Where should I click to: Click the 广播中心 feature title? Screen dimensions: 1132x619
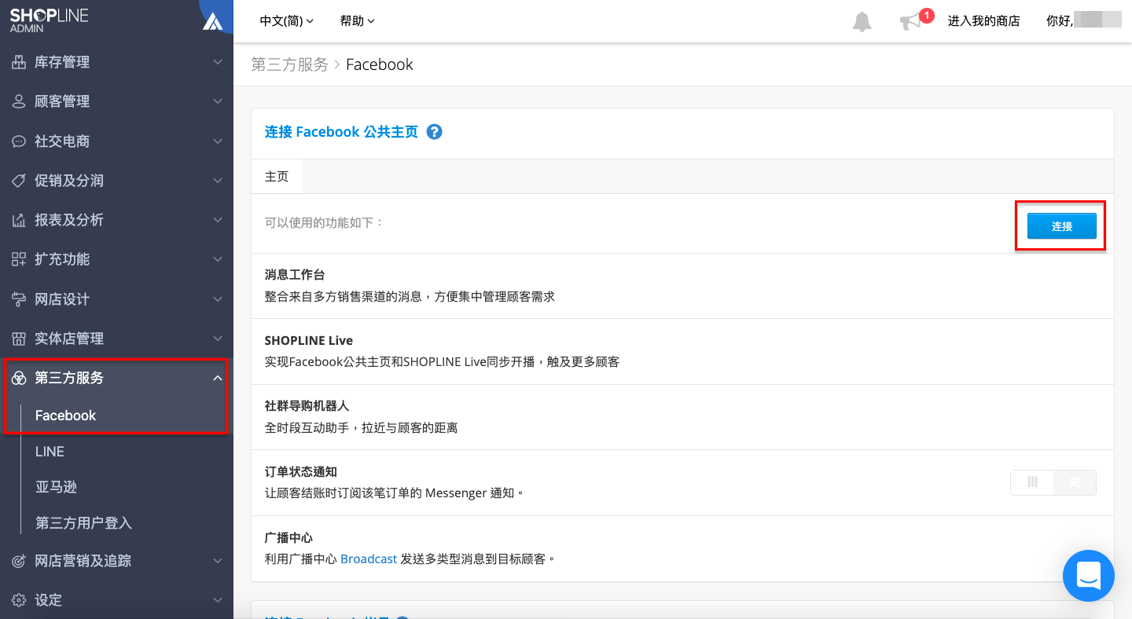click(289, 538)
